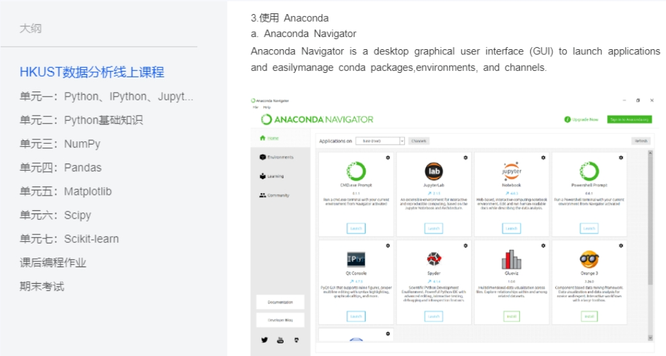Click the '3.使用 Anaconda' heading text
Viewport: 666px width, 356px height.
point(289,18)
